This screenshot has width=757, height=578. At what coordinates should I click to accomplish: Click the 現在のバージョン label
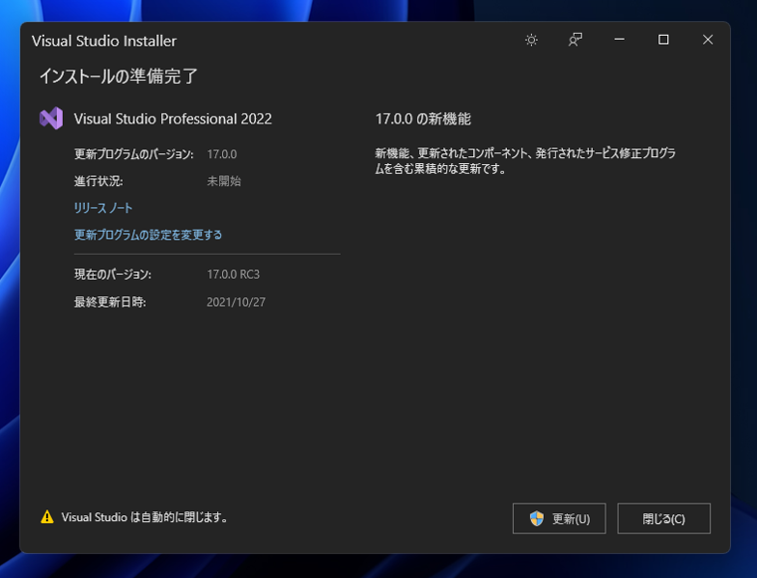[113, 275]
